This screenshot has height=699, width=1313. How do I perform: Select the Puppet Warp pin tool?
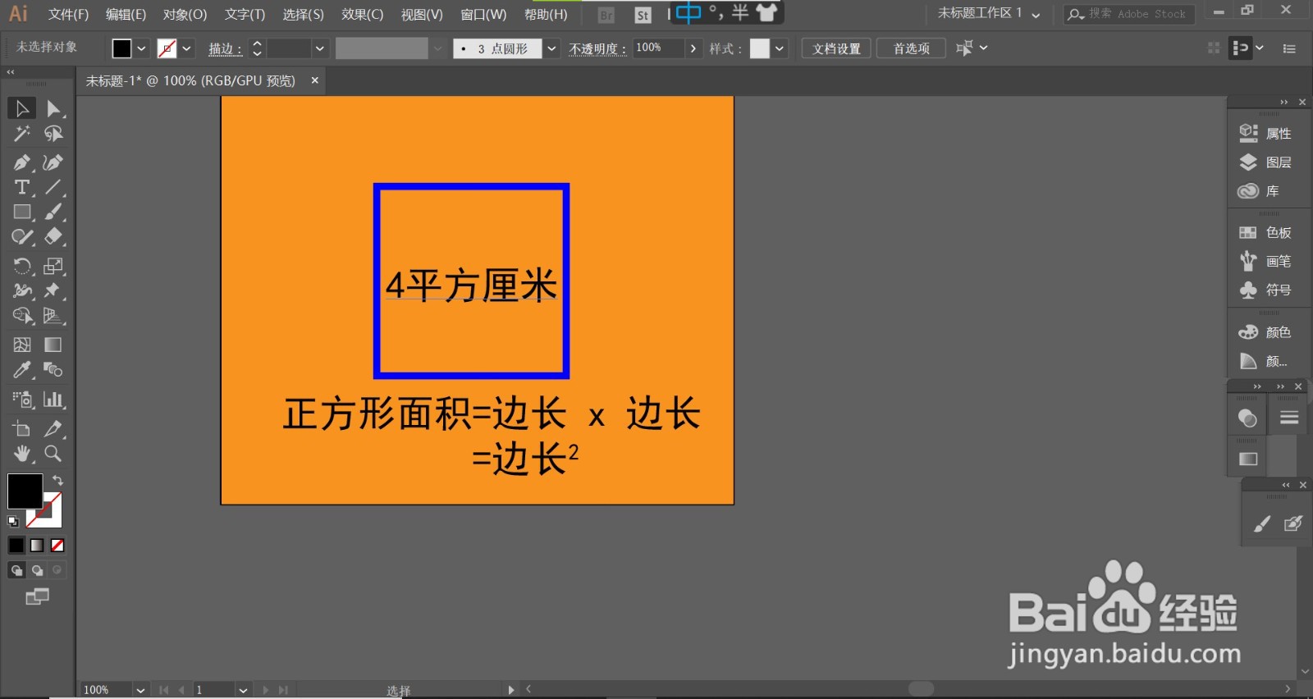53,290
